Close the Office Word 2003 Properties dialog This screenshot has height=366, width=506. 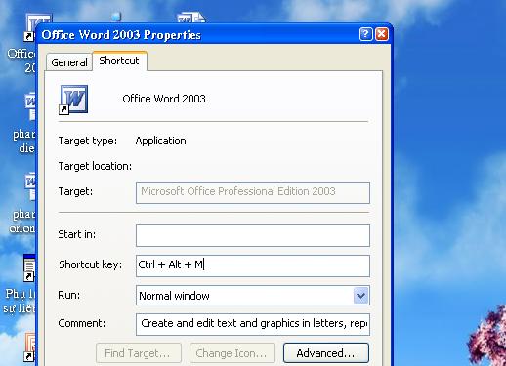tap(382, 34)
